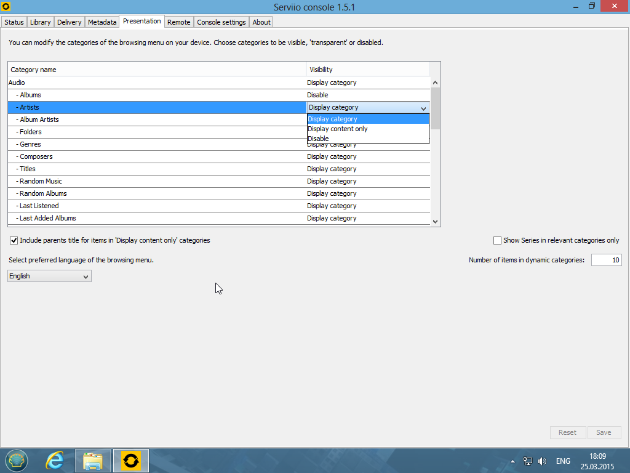630x473 pixels.
Task: Open the Console settings tab
Action: point(221,22)
